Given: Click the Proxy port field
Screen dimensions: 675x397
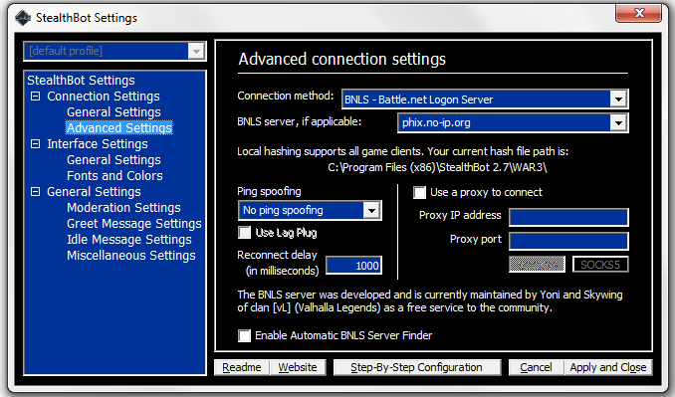Looking at the screenshot, I should click(x=568, y=242).
